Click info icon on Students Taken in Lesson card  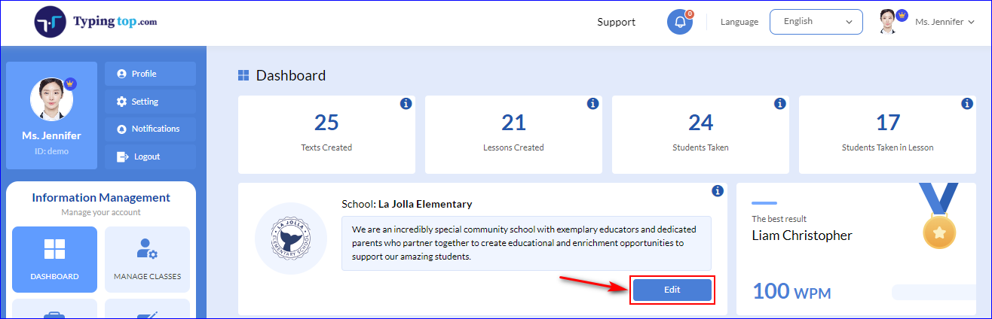(967, 103)
